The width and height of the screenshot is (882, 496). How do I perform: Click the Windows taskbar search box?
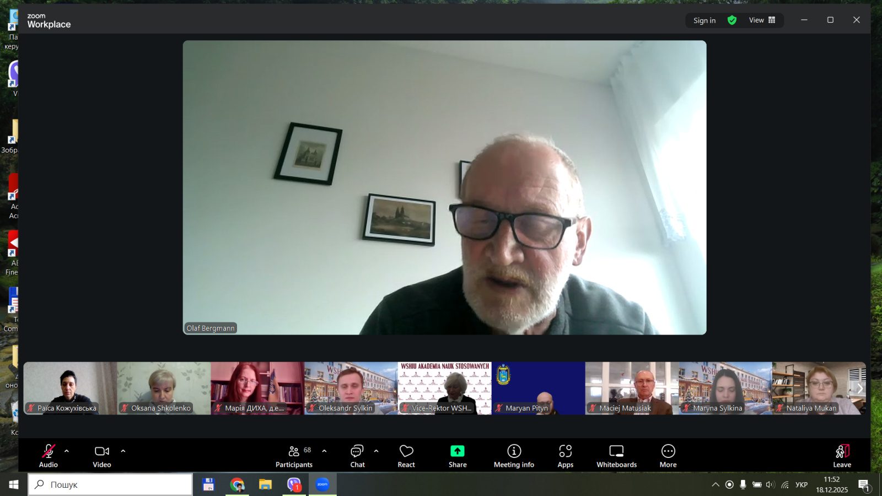[x=110, y=484]
